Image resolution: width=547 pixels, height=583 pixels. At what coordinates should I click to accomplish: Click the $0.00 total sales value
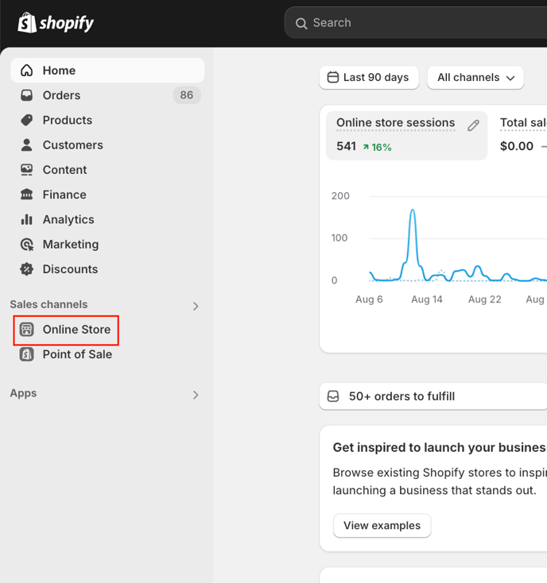click(x=517, y=146)
